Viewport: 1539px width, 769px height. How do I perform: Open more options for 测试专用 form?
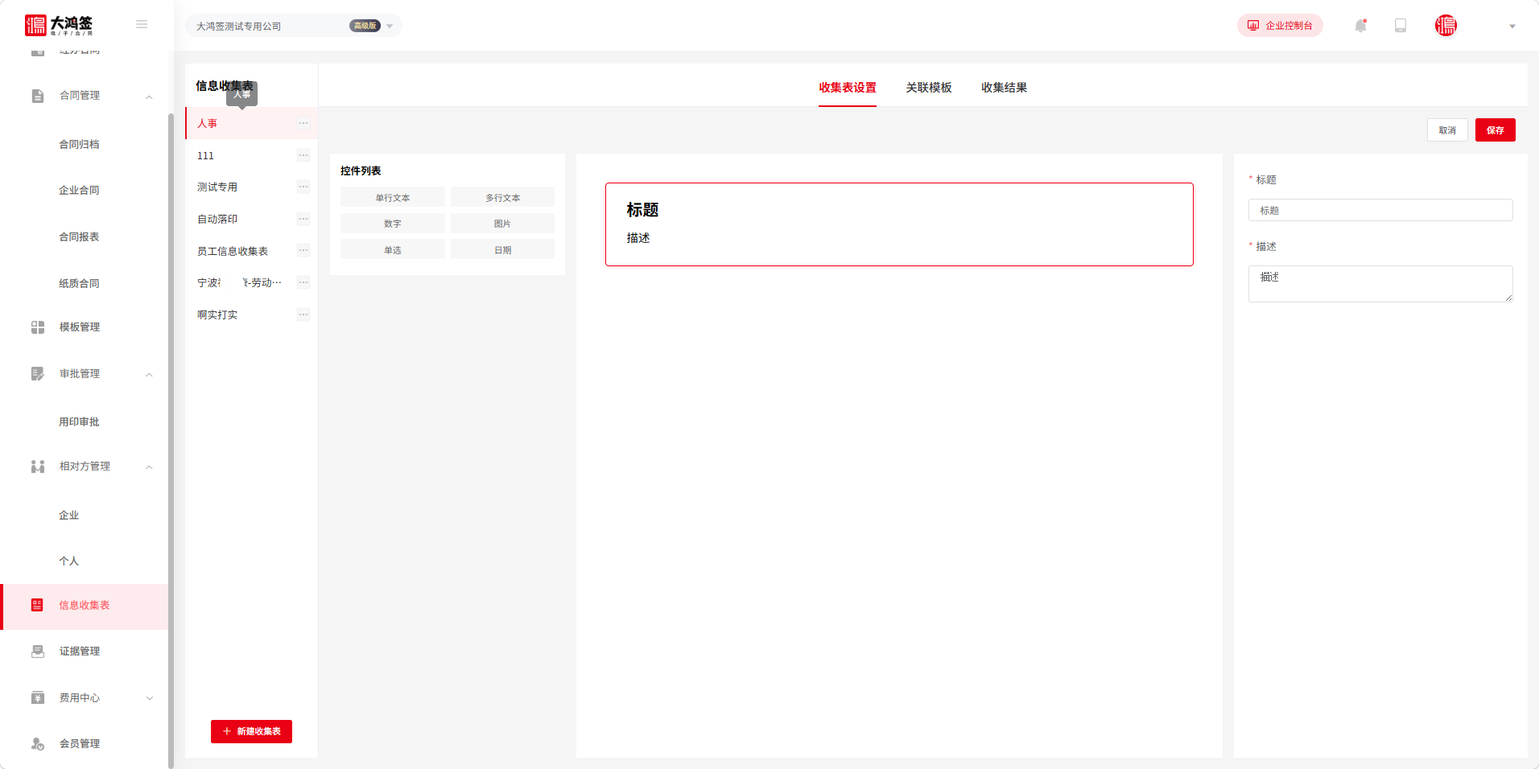(x=303, y=187)
